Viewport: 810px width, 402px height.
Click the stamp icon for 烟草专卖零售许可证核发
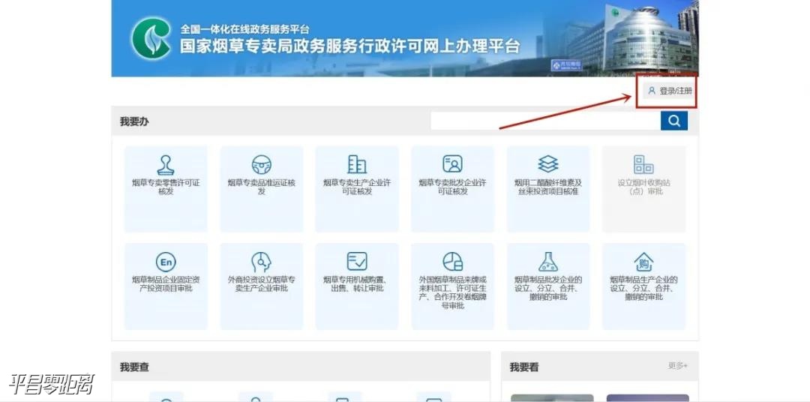166,165
